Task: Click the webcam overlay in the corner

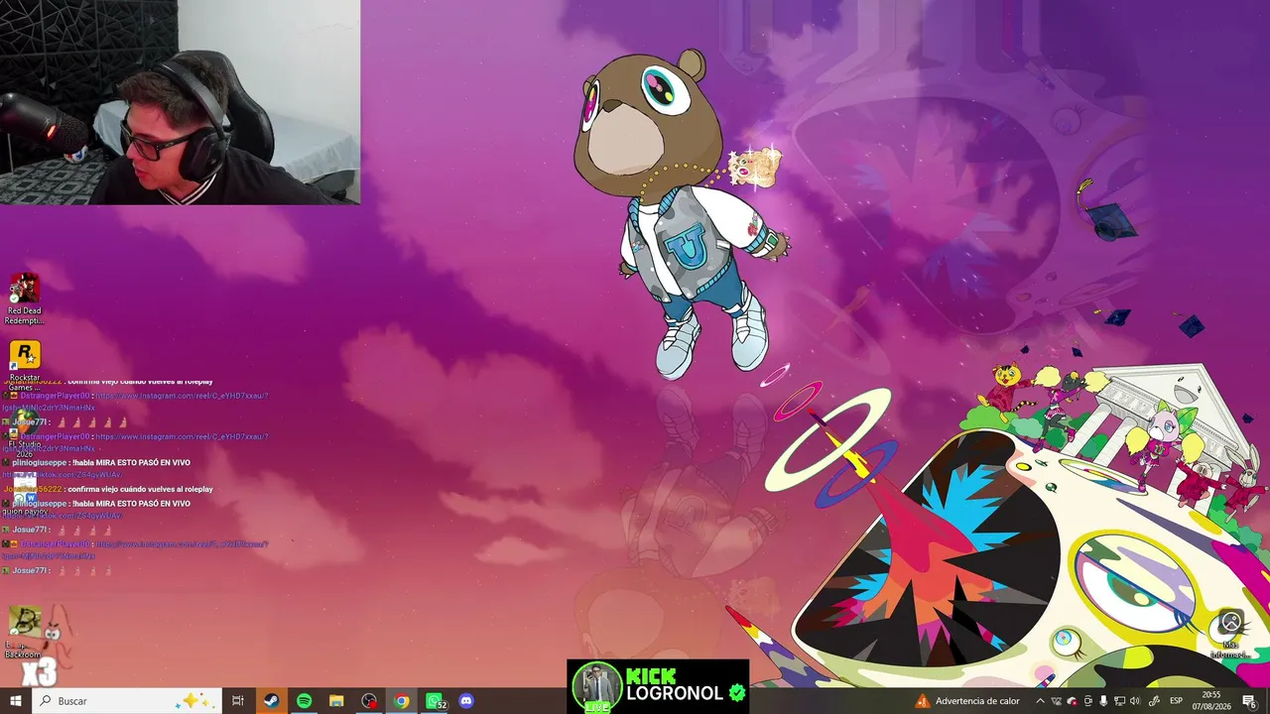Action: pos(180,102)
